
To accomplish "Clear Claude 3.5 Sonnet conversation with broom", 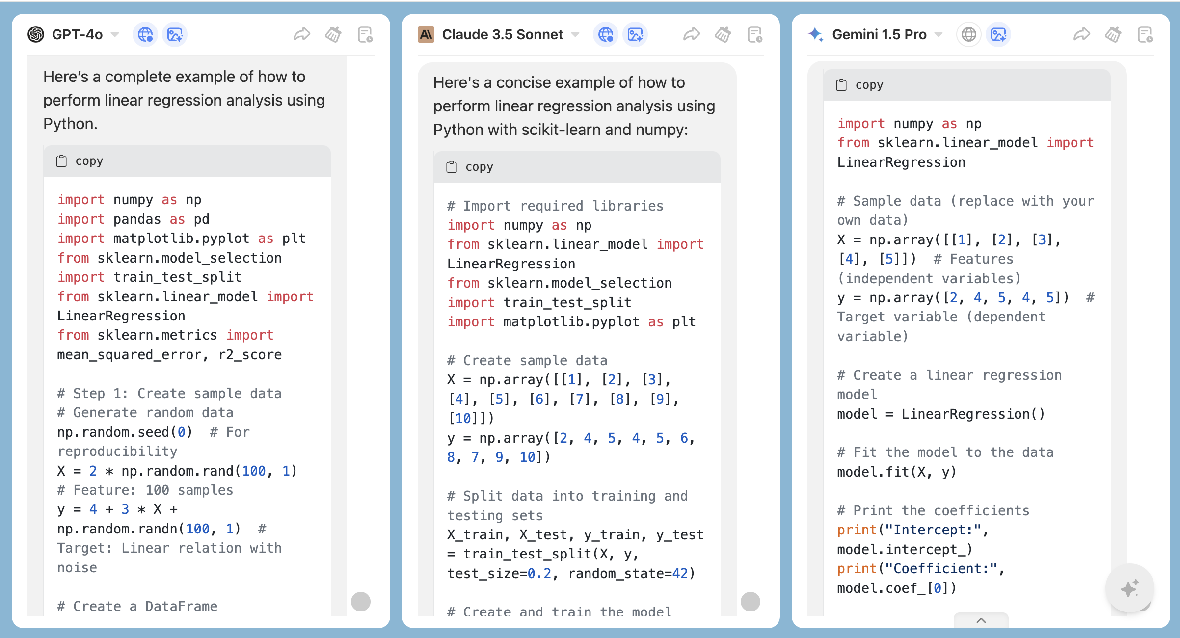I will (723, 34).
